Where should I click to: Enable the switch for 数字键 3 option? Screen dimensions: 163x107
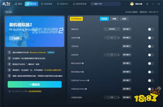(x=151, y=46)
